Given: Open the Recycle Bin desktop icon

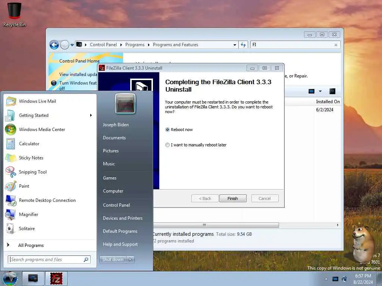Looking at the screenshot, I should click(x=15, y=14).
